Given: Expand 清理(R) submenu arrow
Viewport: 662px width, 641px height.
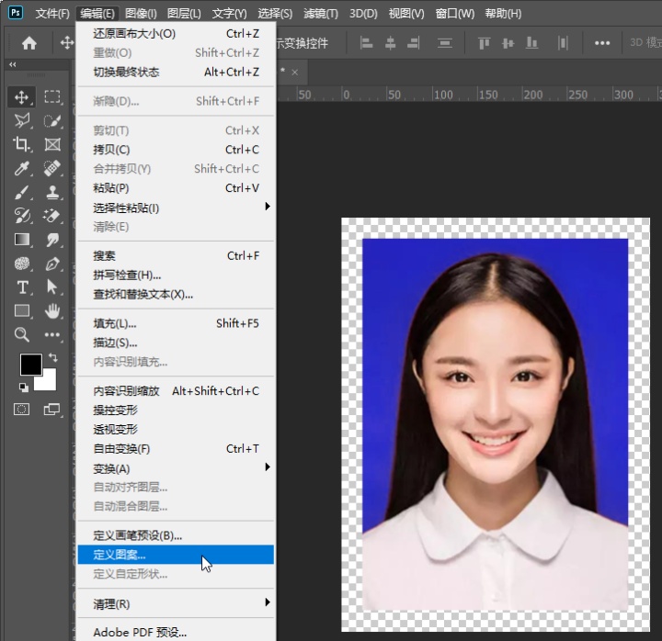Looking at the screenshot, I should [268, 602].
